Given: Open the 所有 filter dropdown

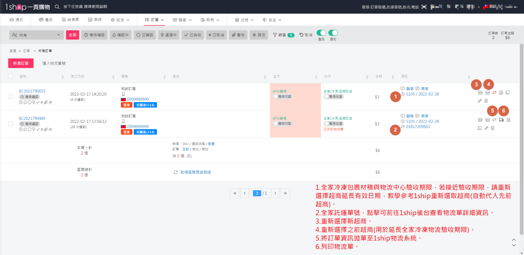Looking at the screenshot, I should [x=36, y=34].
